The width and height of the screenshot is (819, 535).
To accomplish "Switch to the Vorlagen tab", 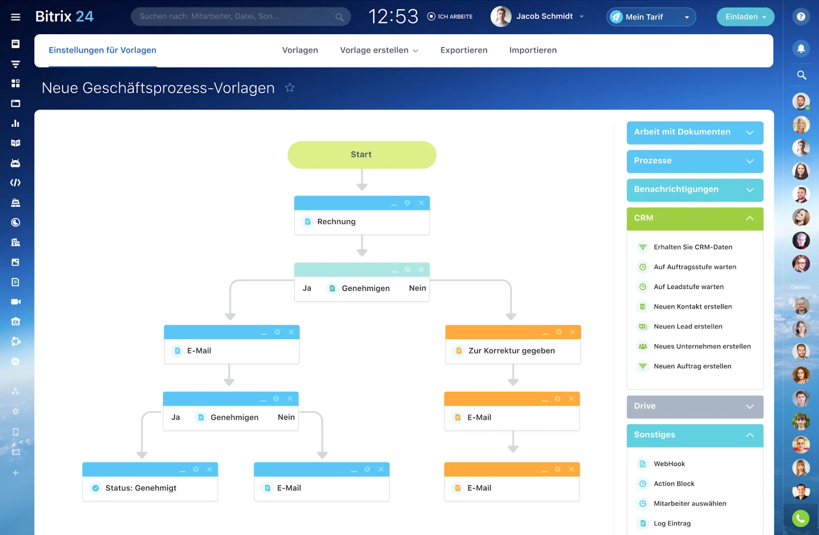I will [x=300, y=50].
